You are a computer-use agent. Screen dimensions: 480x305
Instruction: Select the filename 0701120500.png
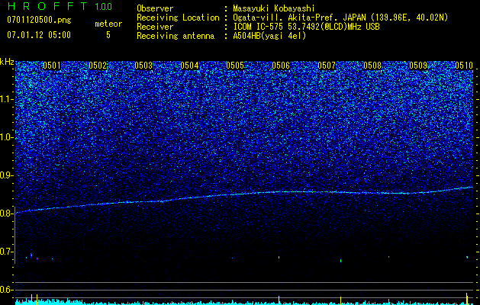pos(39,21)
